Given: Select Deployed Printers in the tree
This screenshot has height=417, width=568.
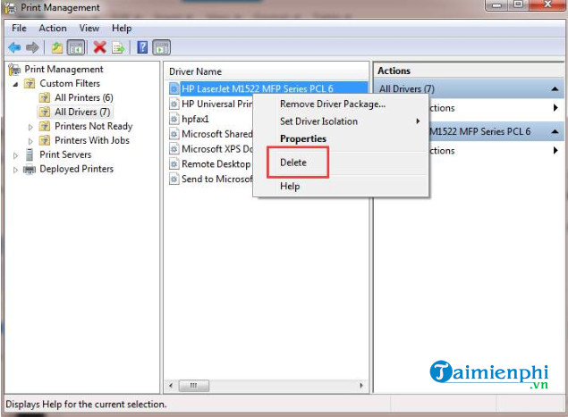Looking at the screenshot, I should [76, 169].
